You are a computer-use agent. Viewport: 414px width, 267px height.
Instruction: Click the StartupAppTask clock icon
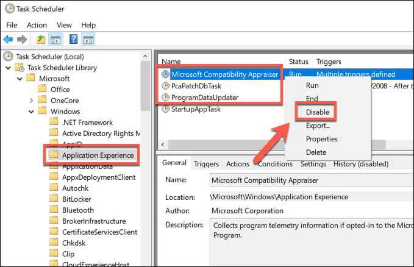click(x=165, y=109)
